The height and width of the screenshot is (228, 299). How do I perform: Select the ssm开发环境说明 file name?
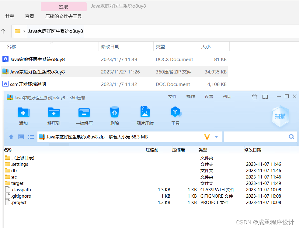pos(28,84)
